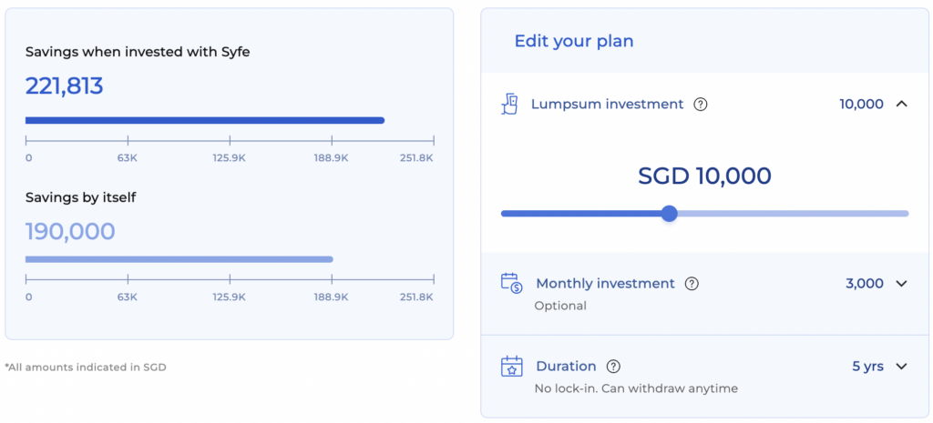Click the 221,813 Syfe savings figure
This screenshot has width=933, height=423.
pos(65,86)
